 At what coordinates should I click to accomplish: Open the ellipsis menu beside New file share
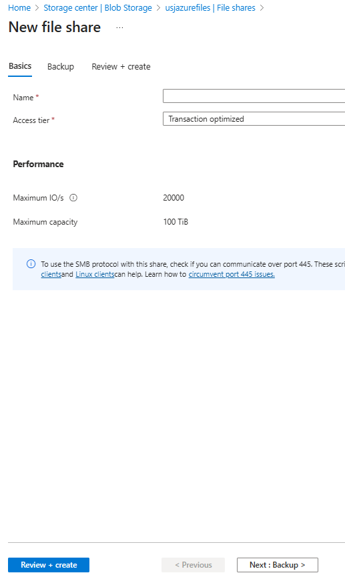click(x=119, y=28)
